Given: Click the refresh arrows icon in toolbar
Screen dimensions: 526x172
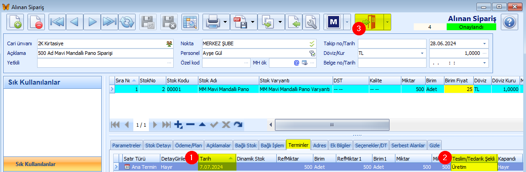Looking at the screenshot, I should coord(126,22).
